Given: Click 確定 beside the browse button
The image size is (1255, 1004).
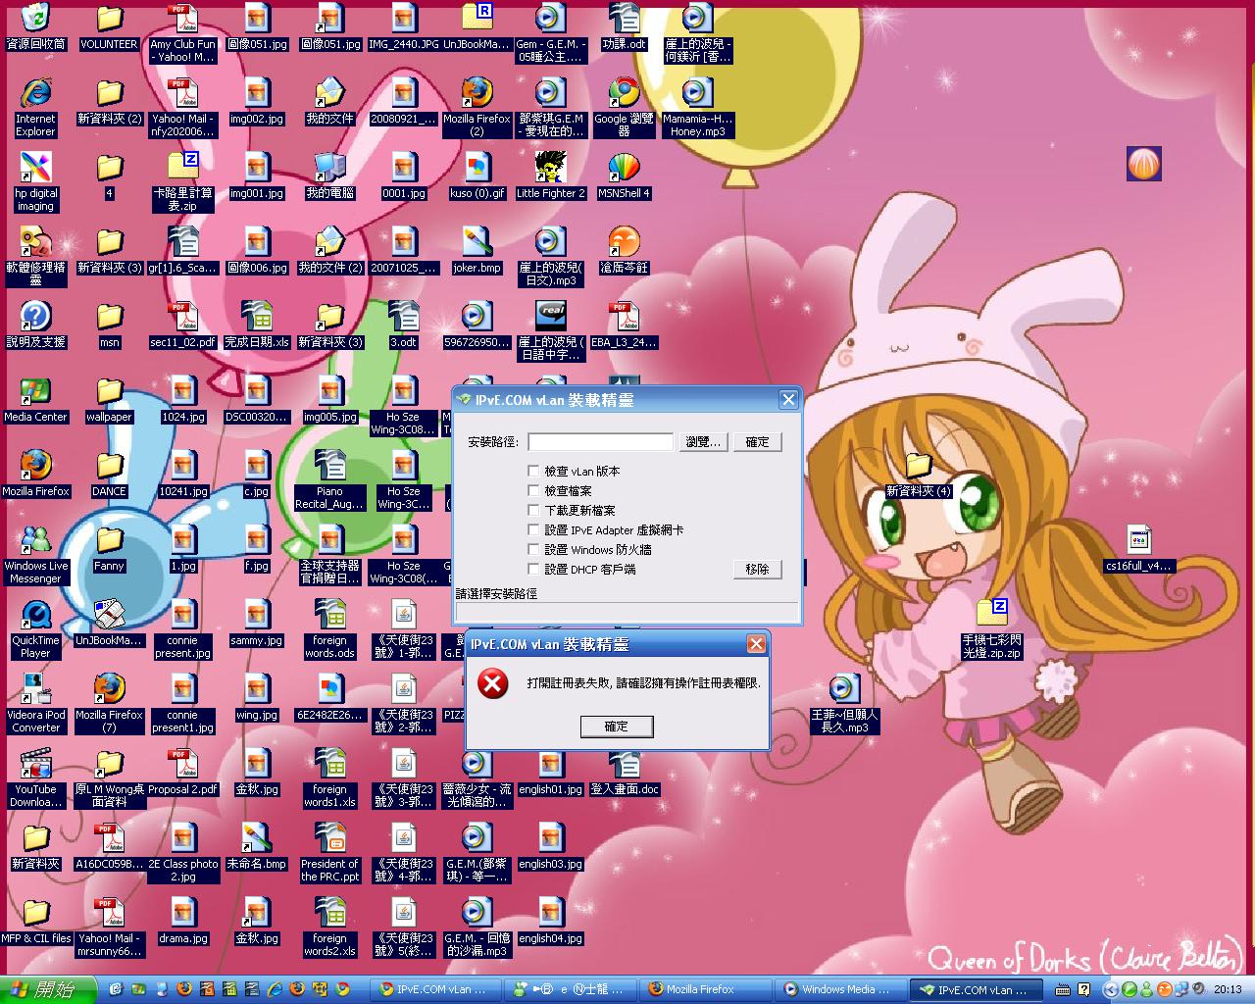Looking at the screenshot, I should tap(758, 442).
